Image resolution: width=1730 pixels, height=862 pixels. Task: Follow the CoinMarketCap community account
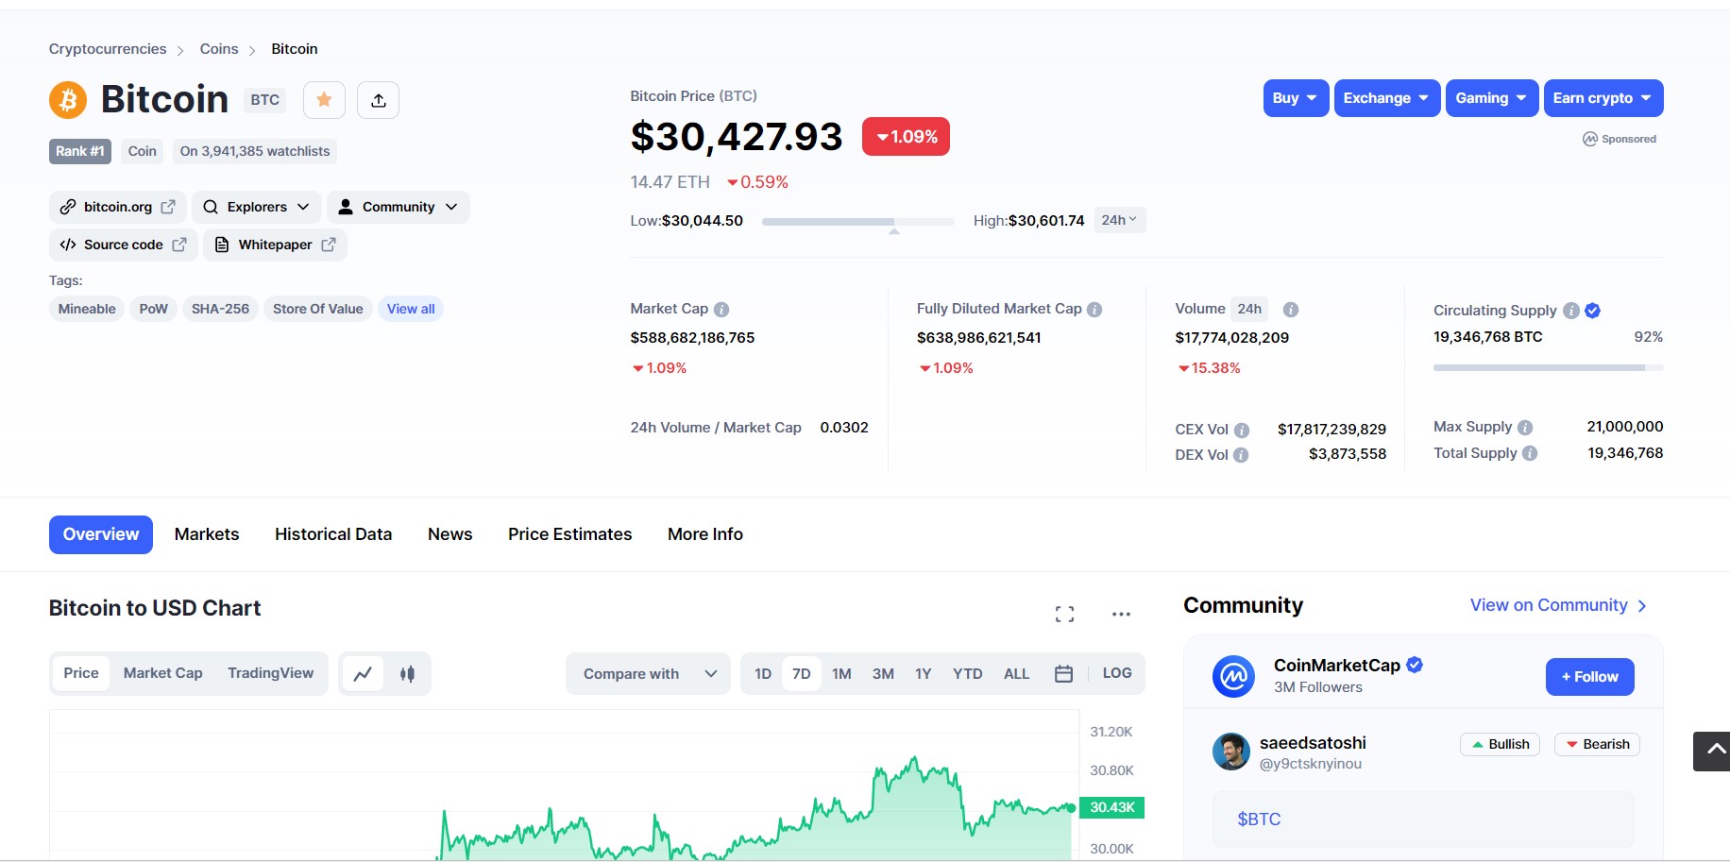click(x=1590, y=677)
